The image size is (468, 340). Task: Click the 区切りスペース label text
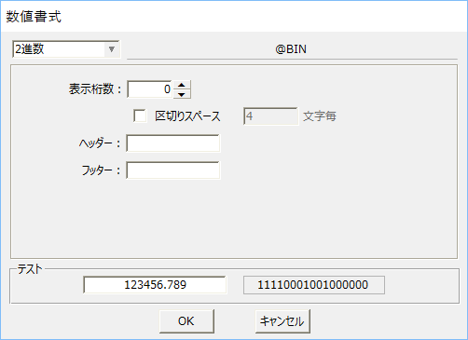coord(187,116)
